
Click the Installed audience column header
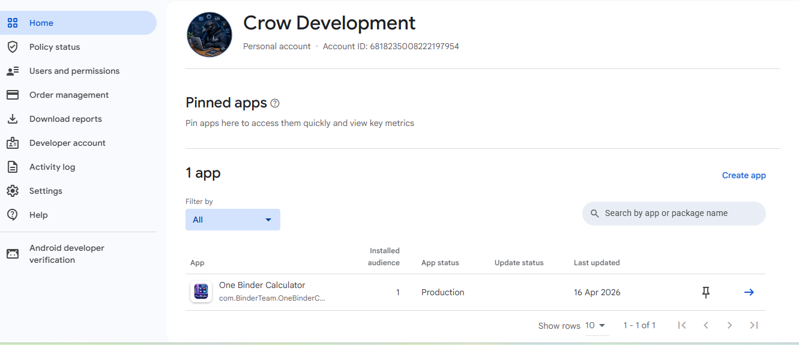coord(384,257)
